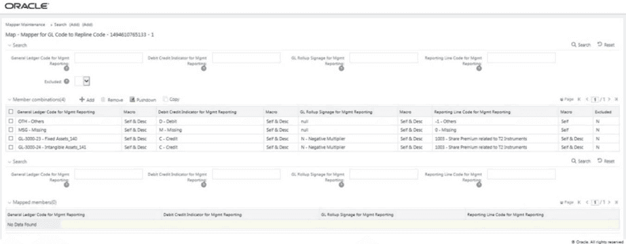Open help for Reporting Line Code in the search above Mapped members
The width and height of the screenshot is (626, 244).
[x=479, y=184]
